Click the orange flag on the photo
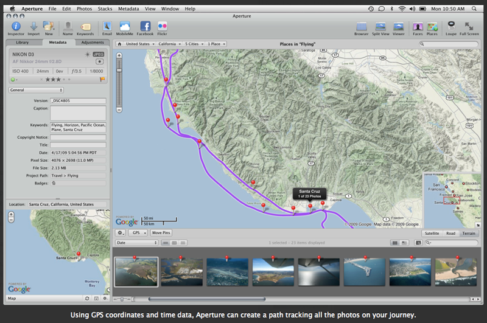The width and height of the screenshot is (487, 323). coord(102,80)
